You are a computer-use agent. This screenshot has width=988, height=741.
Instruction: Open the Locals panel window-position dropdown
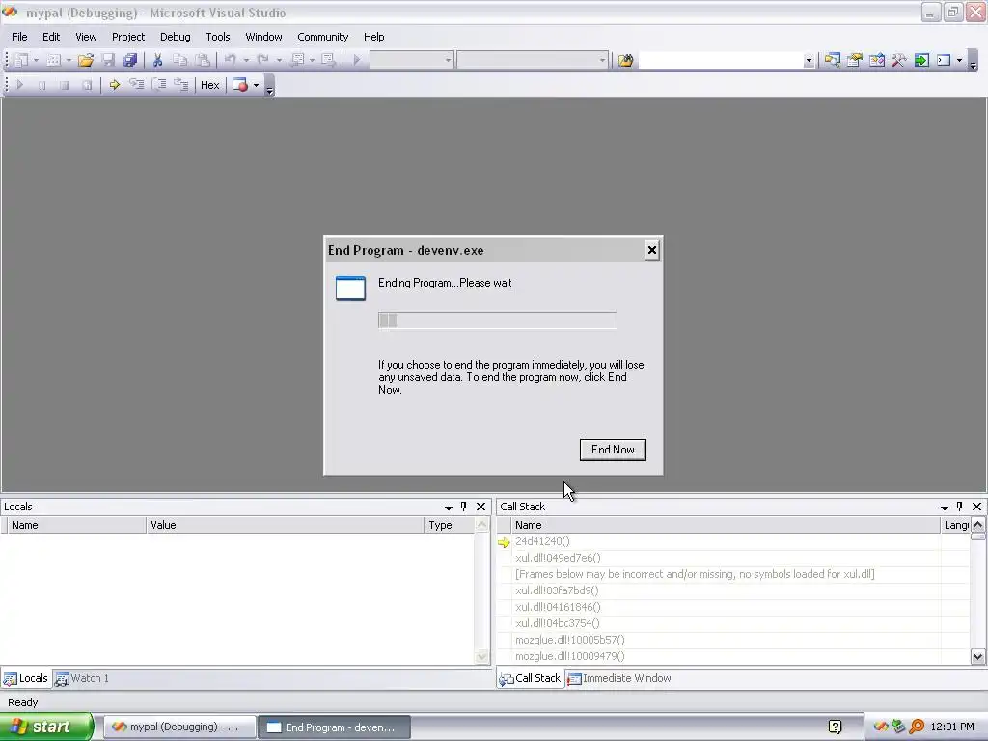(448, 507)
